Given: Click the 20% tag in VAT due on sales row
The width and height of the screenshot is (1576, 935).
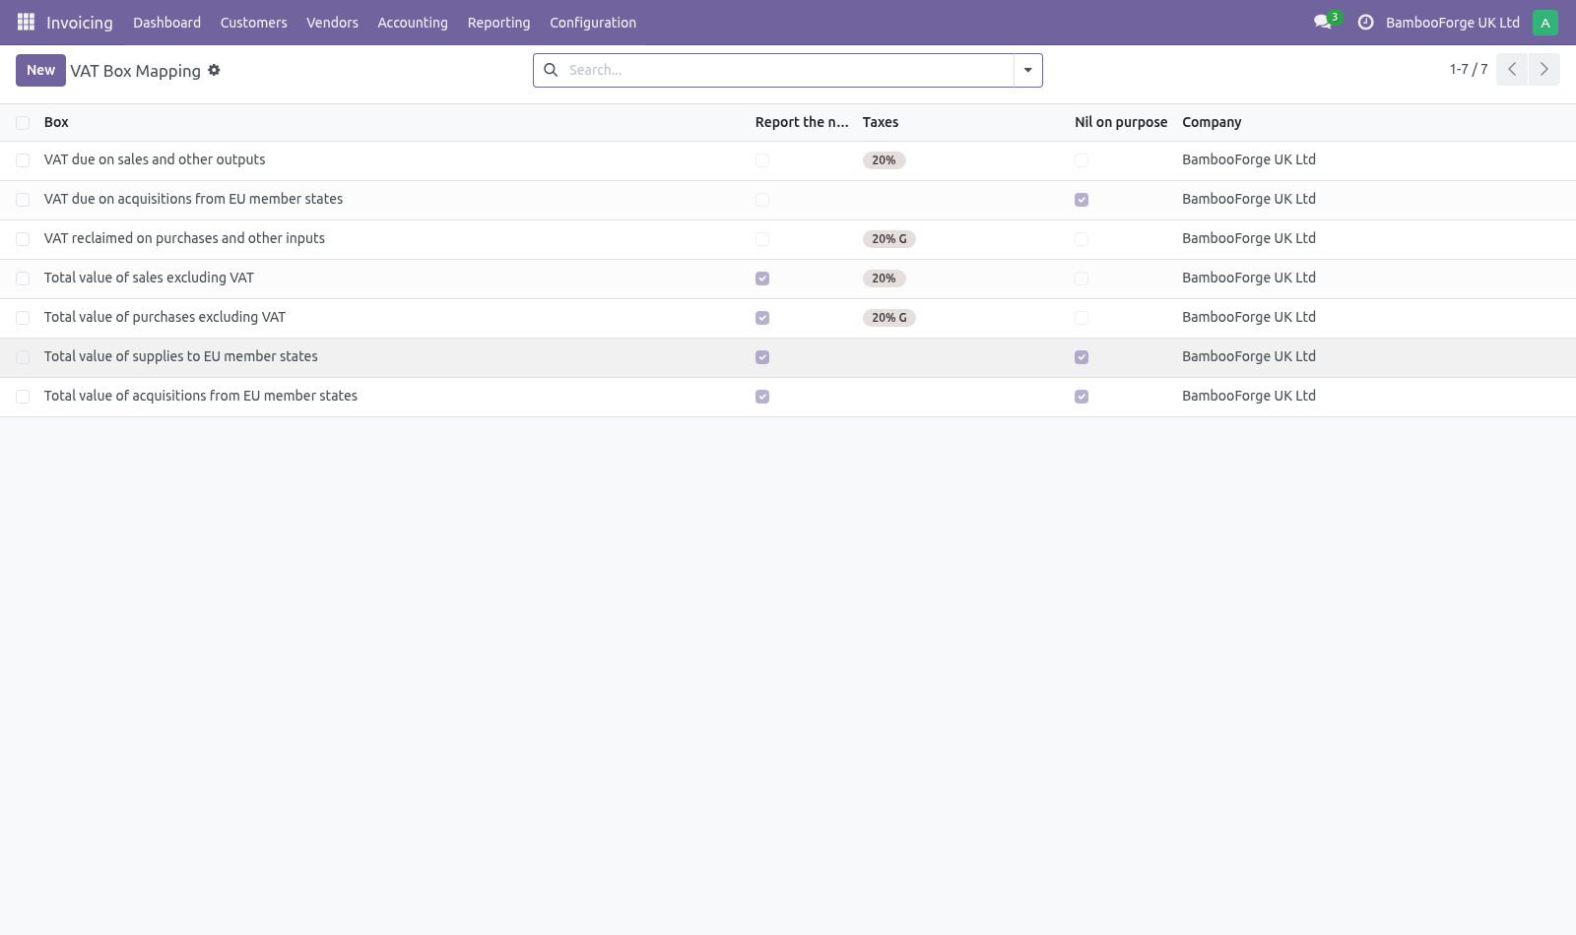Looking at the screenshot, I should pyautogui.click(x=884, y=160).
